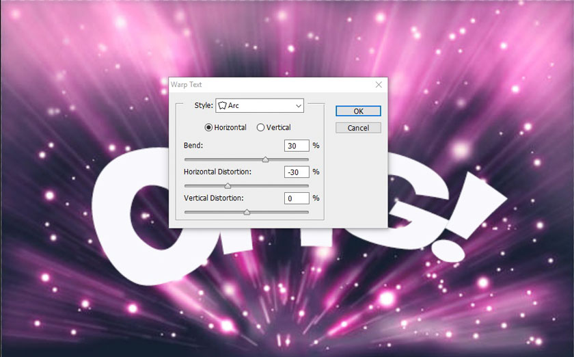The image size is (574, 357).
Task: Cancel the Warp Text dialog
Action: 358,128
